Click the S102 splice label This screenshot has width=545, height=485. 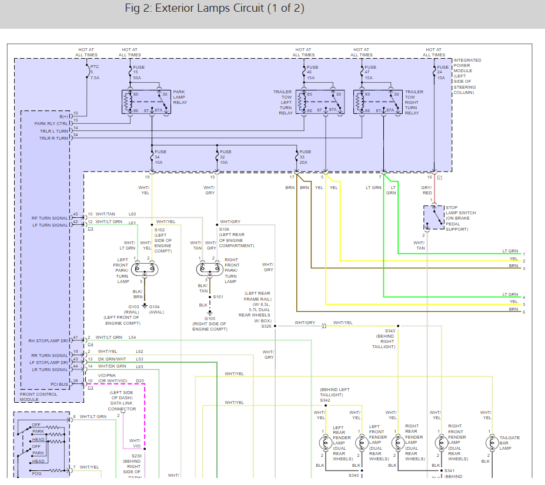pyautogui.click(x=159, y=230)
